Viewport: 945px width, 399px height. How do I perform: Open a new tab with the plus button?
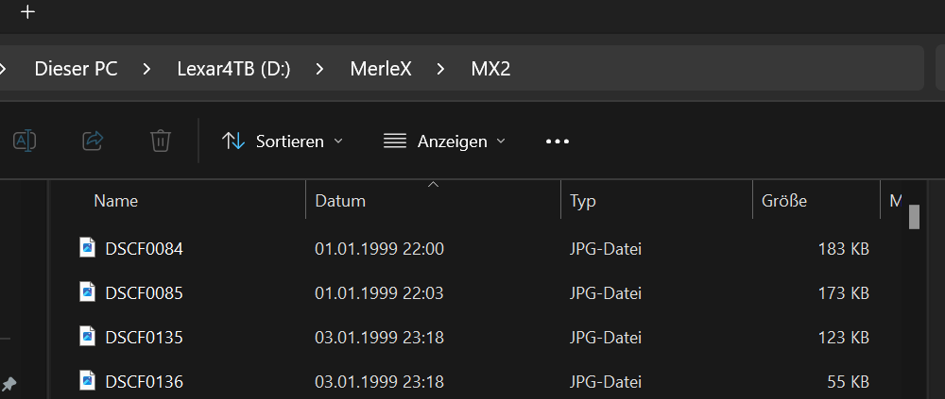(x=27, y=12)
